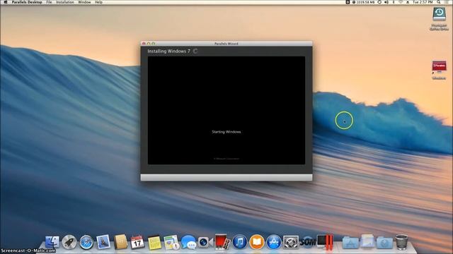The height and width of the screenshot is (254, 453).
Task: Click the Wi-Fi icon in the menu bar
Action: coord(401,2)
